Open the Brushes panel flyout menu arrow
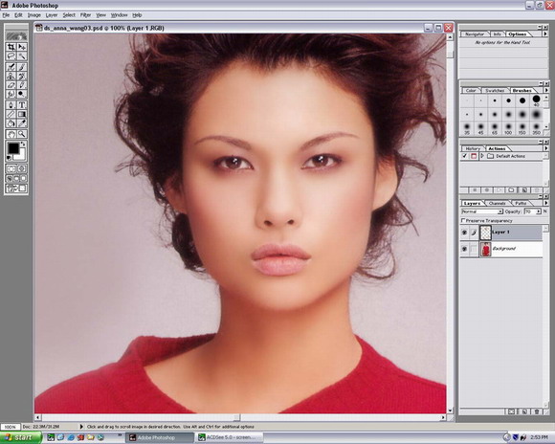 tap(545, 90)
